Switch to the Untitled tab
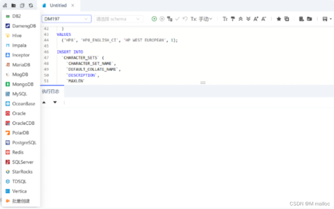The height and width of the screenshot is (209, 334). [58, 5]
